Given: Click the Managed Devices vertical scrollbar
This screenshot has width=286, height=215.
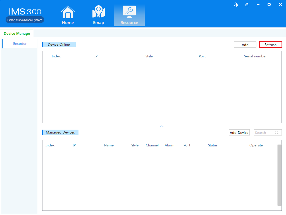Looking at the screenshot, I should [279, 175].
